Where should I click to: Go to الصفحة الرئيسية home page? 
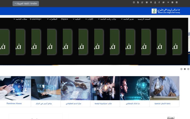pyautogui.click(x=144, y=19)
